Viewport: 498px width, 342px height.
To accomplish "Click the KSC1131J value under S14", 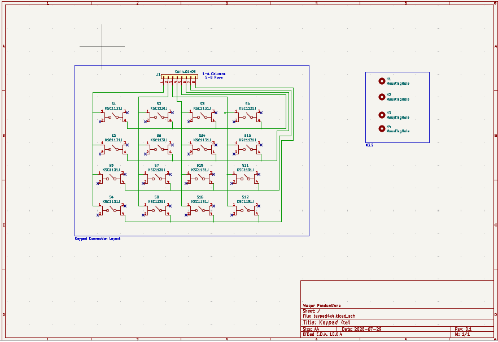I will [202, 140].
